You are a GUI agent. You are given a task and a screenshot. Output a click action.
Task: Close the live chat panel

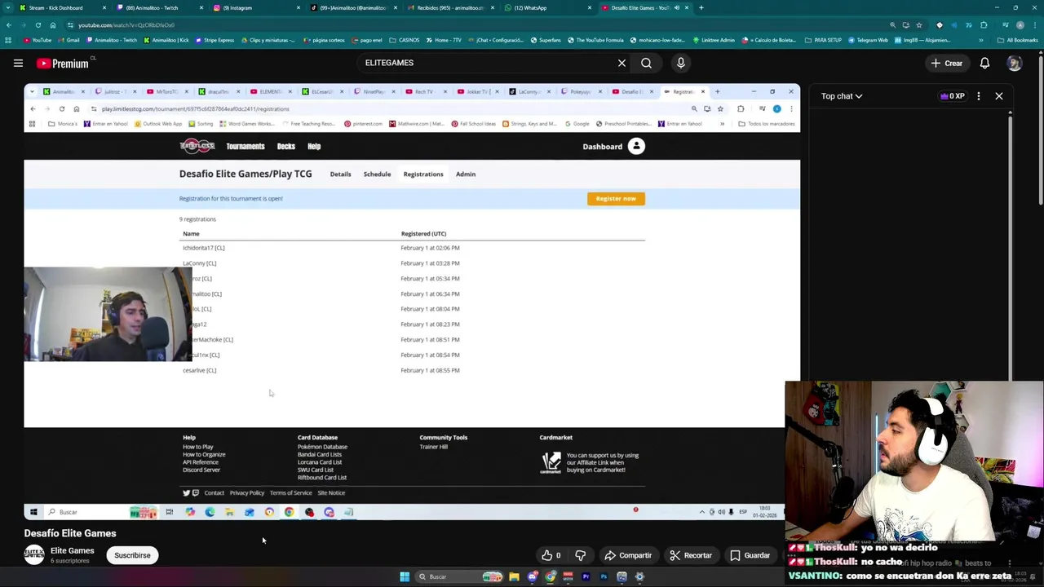(998, 96)
